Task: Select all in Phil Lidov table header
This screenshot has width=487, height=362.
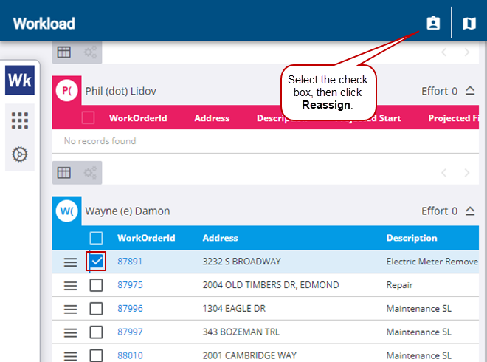Action: [x=89, y=118]
